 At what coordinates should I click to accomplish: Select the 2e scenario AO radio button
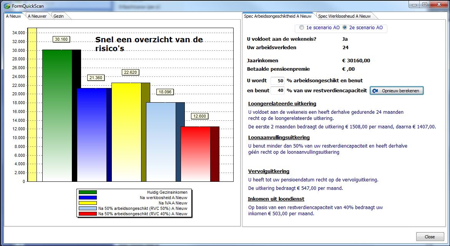[345, 28]
